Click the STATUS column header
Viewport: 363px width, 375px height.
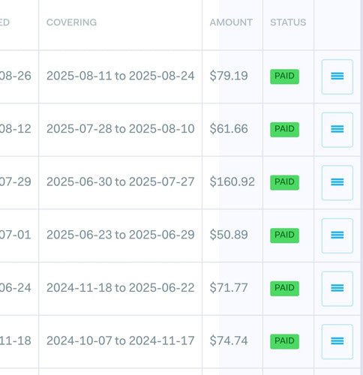point(288,22)
